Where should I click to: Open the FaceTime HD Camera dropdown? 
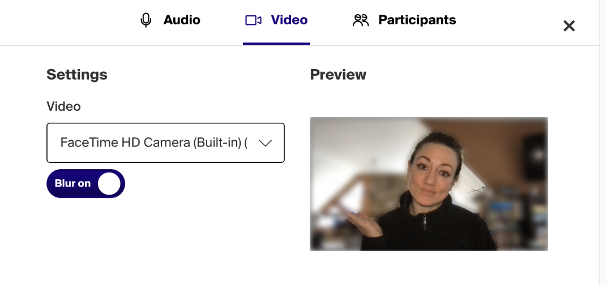click(x=166, y=142)
